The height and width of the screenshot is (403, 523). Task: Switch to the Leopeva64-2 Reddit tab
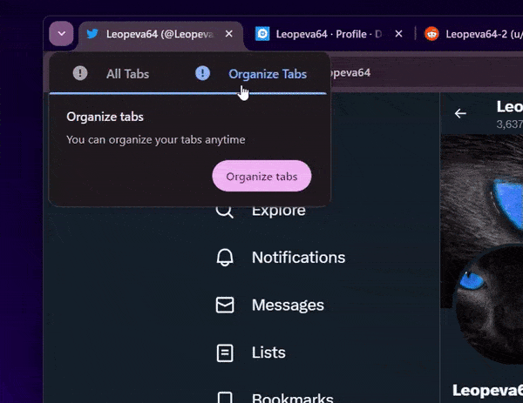pos(472,34)
